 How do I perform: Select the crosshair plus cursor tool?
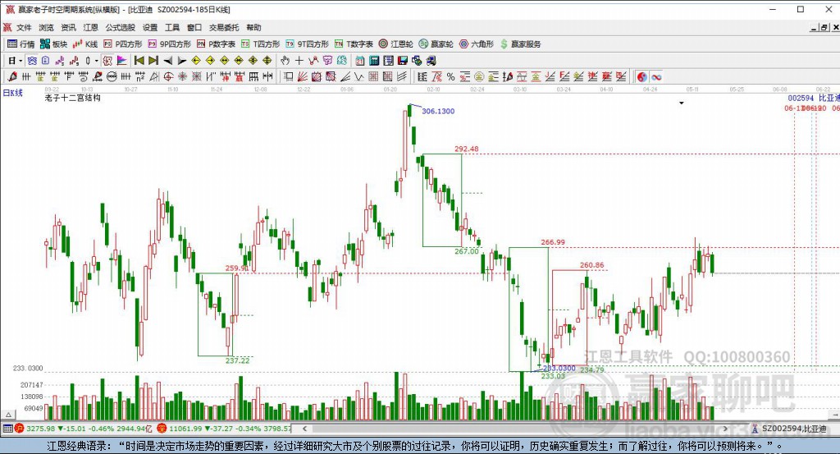pyautogui.click(x=299, y=61)
